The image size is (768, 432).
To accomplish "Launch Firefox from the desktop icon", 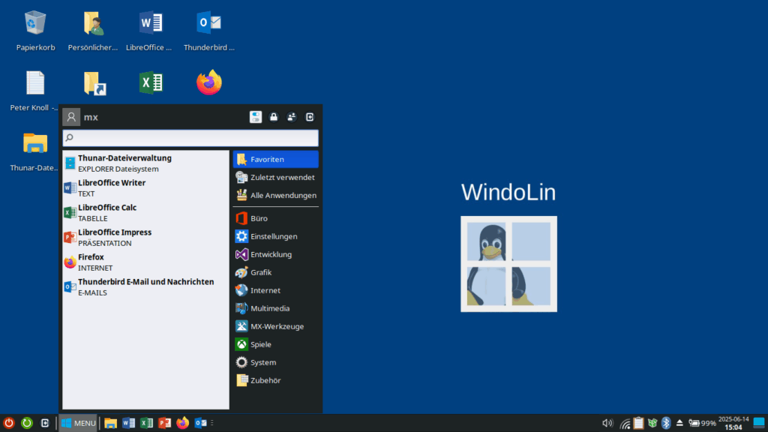I will [x=209, y=82].
